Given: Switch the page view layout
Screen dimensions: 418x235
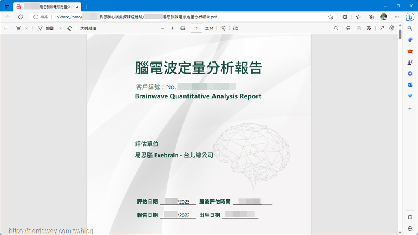Looking at the screenshot, I should coord(236,28).
